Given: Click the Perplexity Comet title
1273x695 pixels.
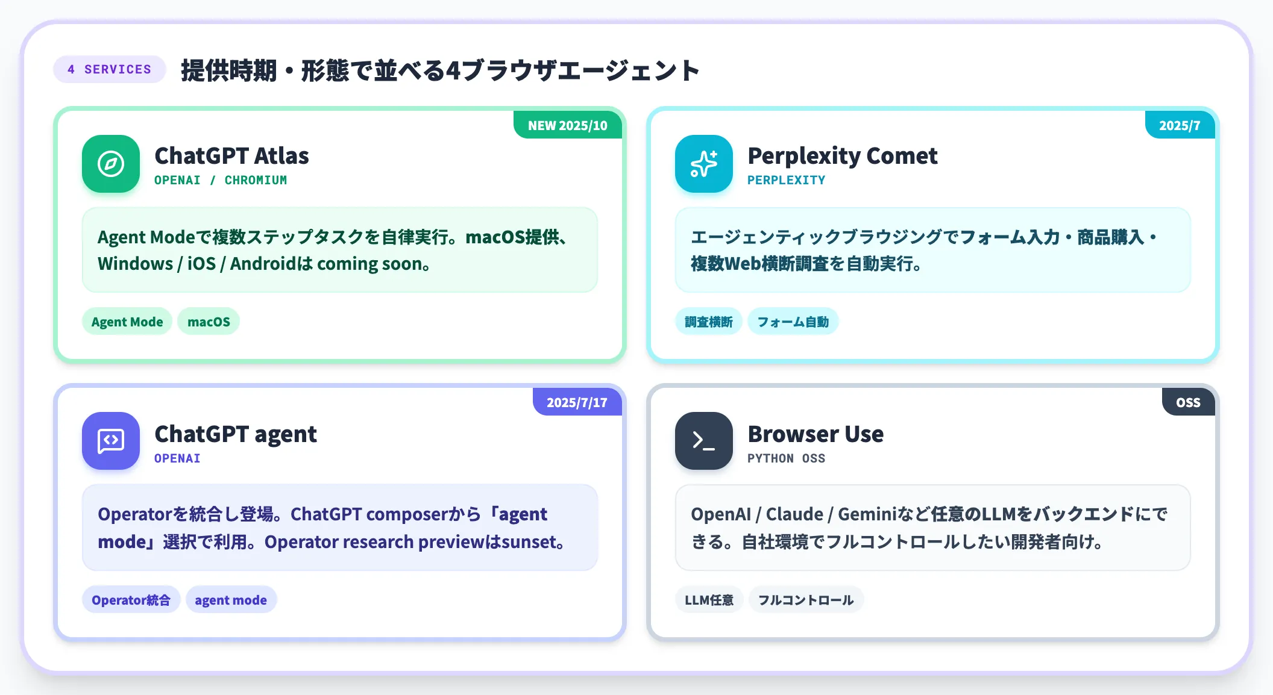Looking at the screenshot, I should pyautogui.click(x=843, y=155).
